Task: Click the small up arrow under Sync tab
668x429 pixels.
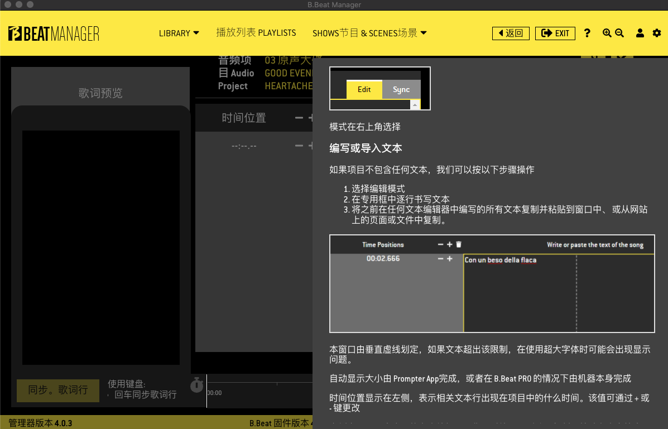Action: [x=415, y=104]
